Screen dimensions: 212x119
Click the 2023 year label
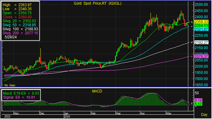[7, 117]
